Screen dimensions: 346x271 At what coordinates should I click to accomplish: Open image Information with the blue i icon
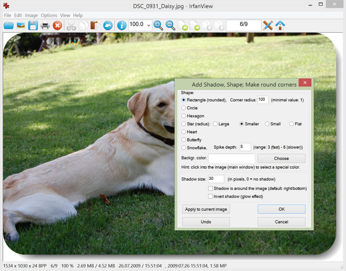coord(122,25)
